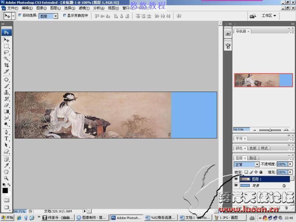The width and height of the screenshot is (296, 222).
Task: Set the background color swatch
Action: coord(9,194)
